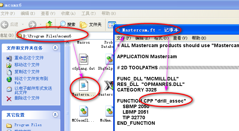
Task: Click the line LBMP 2051
Action: tap(136, 112)
